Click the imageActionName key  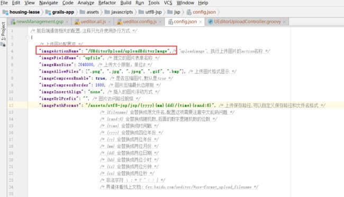60,51
